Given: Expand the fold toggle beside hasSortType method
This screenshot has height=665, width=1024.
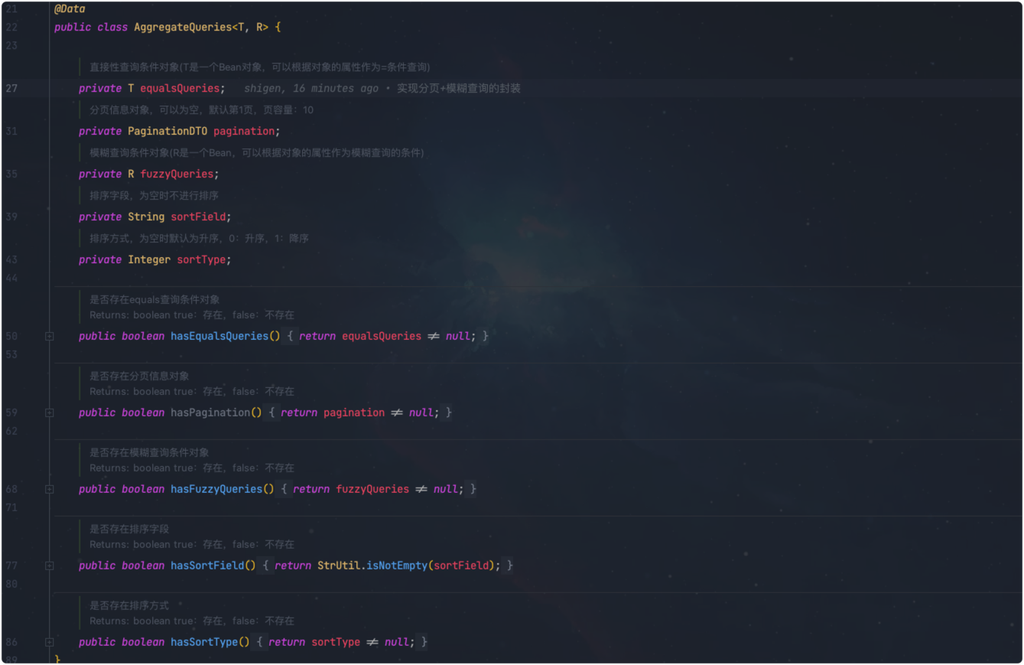Looking at the screenshot, I should pyautogui.click(x=50, y=643).
